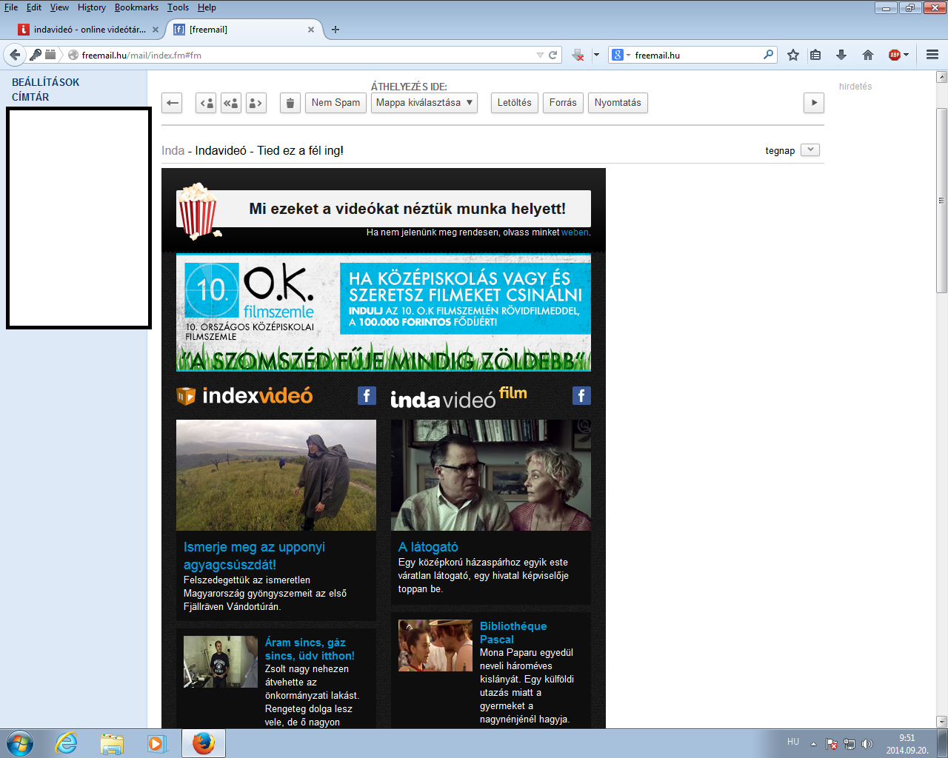Go back with the browser back arrow
Screen dimensions: 948x758
click(x=15, y=55)
